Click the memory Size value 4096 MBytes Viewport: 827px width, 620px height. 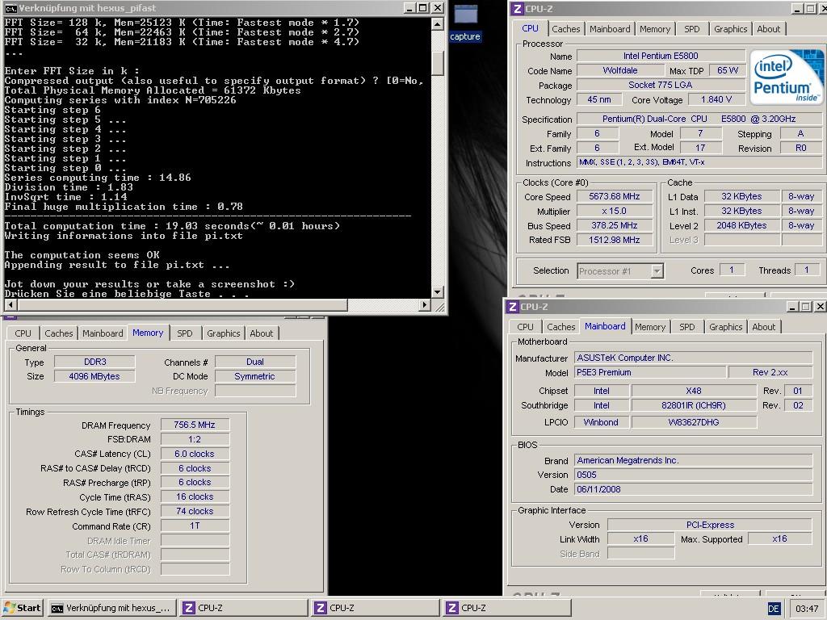point(94,376)
